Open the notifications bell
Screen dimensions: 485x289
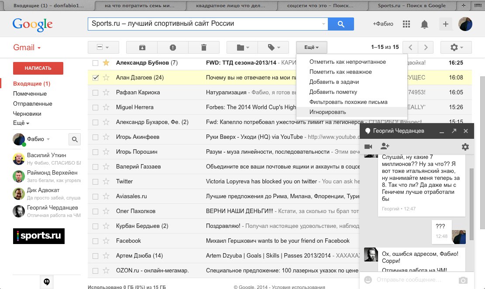(424, 24)
